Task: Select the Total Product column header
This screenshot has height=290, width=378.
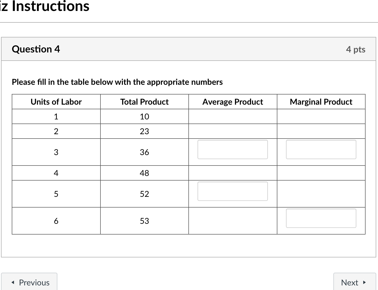Action: click(144, 102)
